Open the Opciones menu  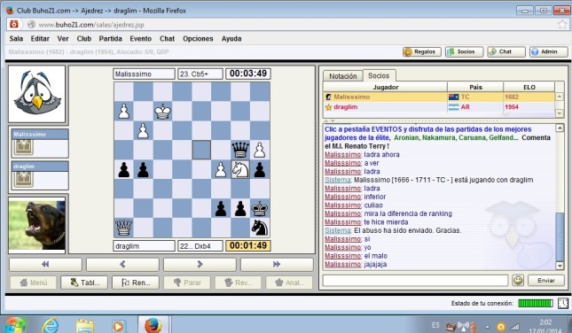(198, 39)
